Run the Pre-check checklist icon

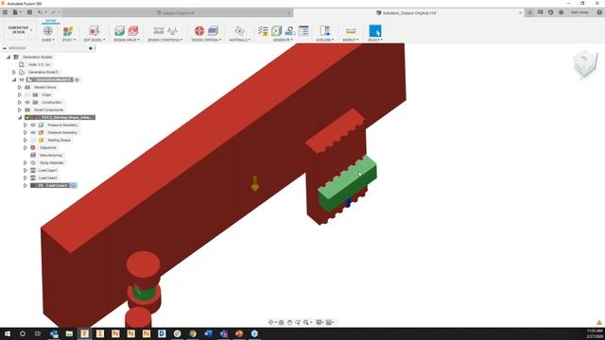click(263, 31)
